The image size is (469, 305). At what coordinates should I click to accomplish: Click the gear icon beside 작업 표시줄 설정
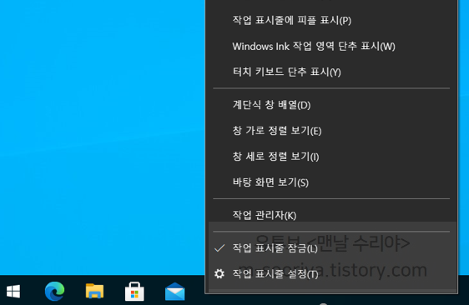tap(219, 273)
